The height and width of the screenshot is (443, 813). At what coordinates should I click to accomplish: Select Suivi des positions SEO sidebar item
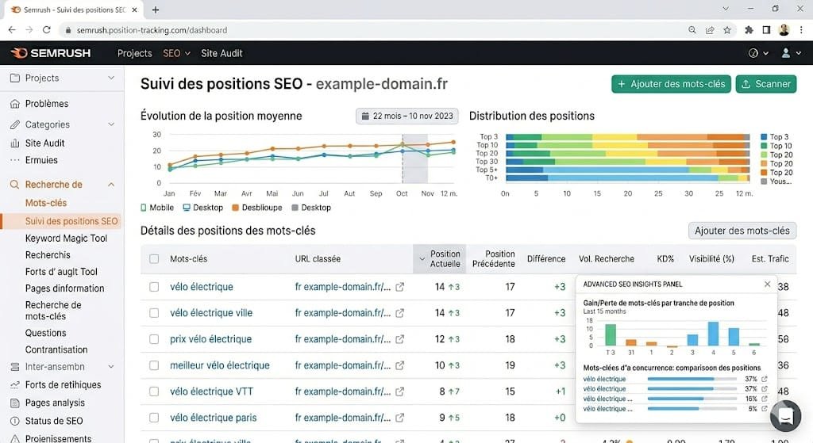(62, 221)
